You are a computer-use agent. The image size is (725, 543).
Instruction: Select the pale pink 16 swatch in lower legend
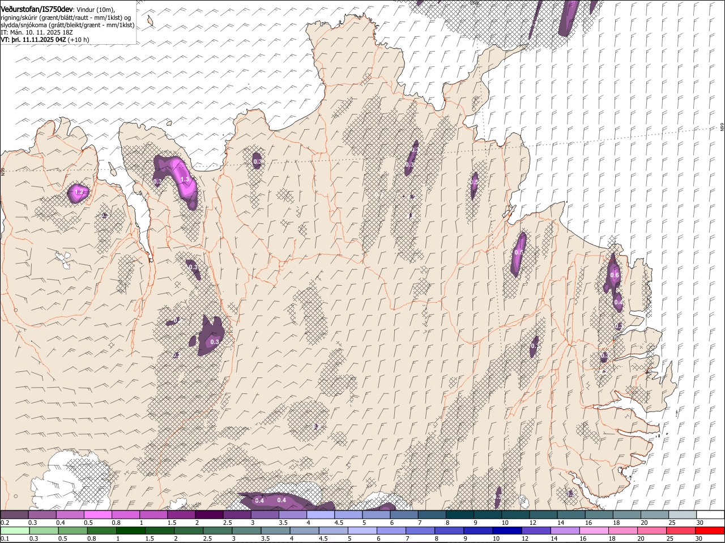(x=594, y=531)
